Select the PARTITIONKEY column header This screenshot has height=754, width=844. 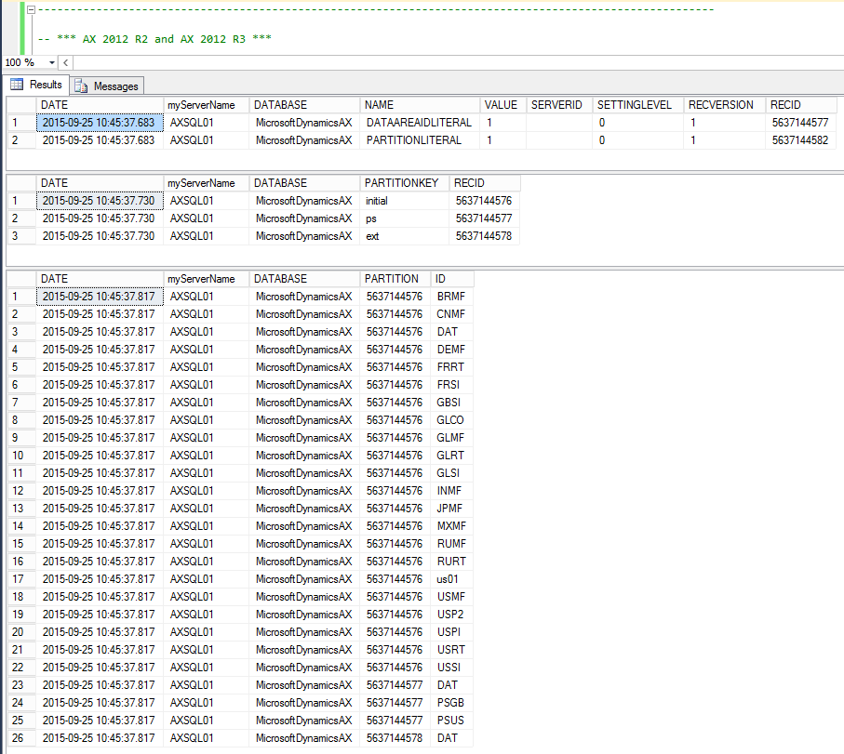(402, 183)
